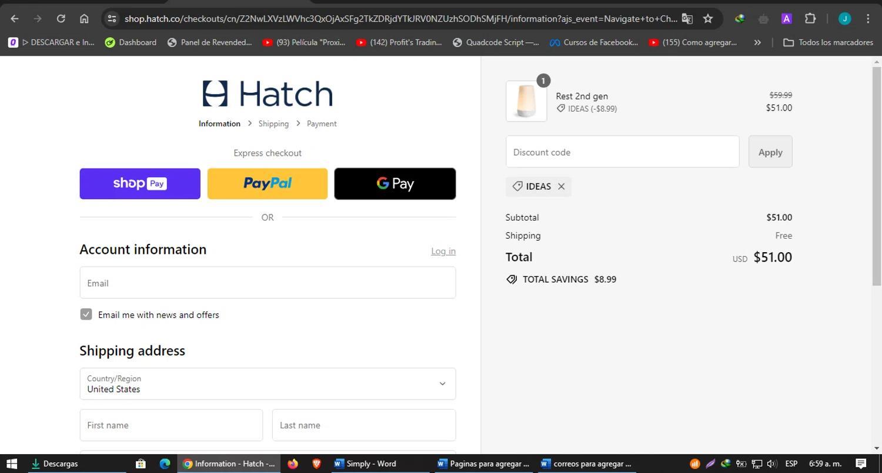The image size is (882, 473).
Task: Go back with the browser back arrow
Action: click(15, 19)
